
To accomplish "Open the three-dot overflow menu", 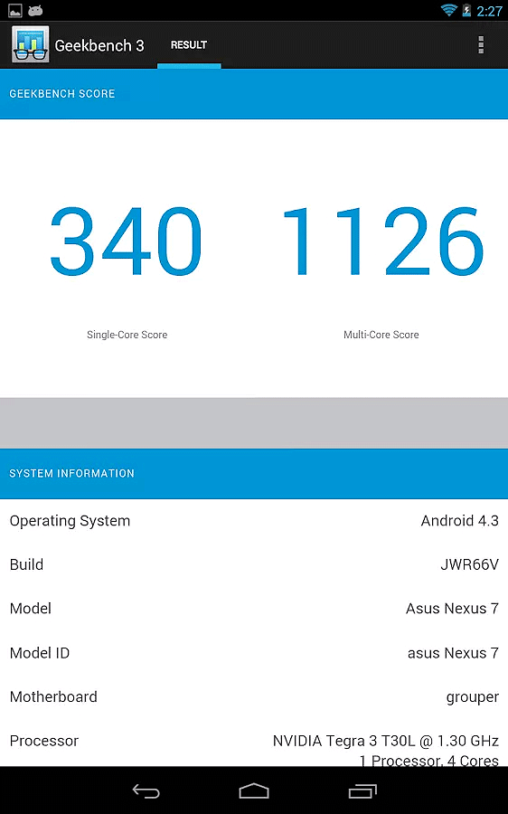I will [x=481, y=45].
